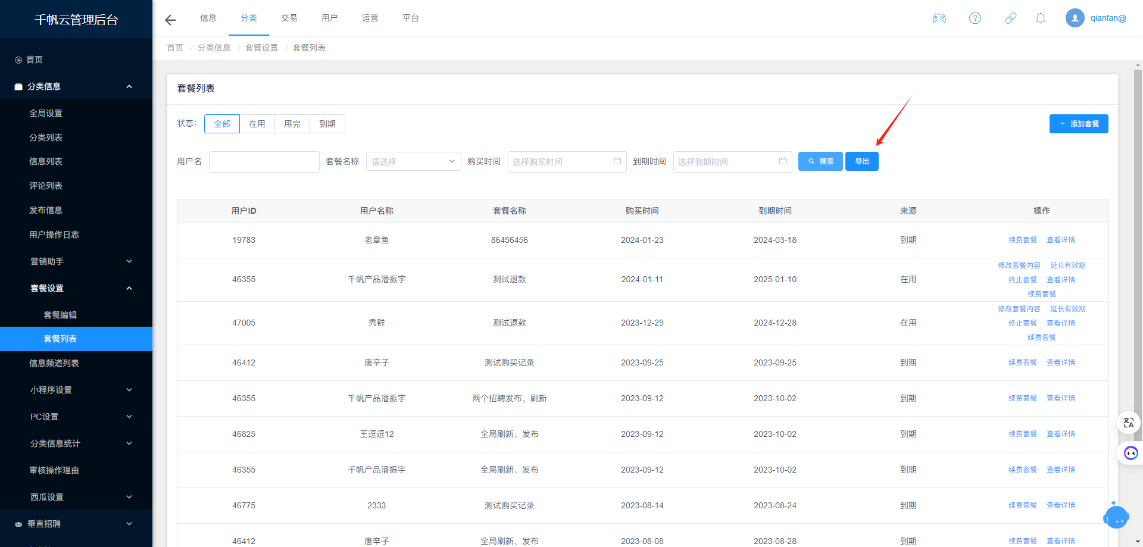1143x547 pixels.
Task: Select the 全部 status filter
Action: pyautogui.click(x=222, y=124)
